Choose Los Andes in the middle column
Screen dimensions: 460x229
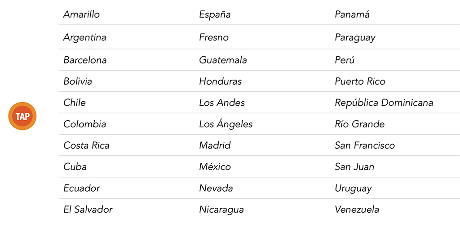click(222, 103)
